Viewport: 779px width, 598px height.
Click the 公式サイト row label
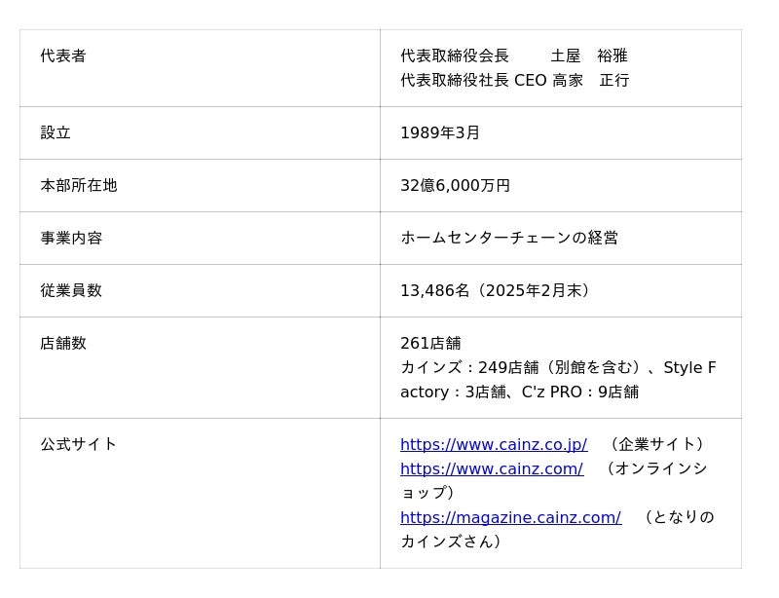tap(79, 444)
